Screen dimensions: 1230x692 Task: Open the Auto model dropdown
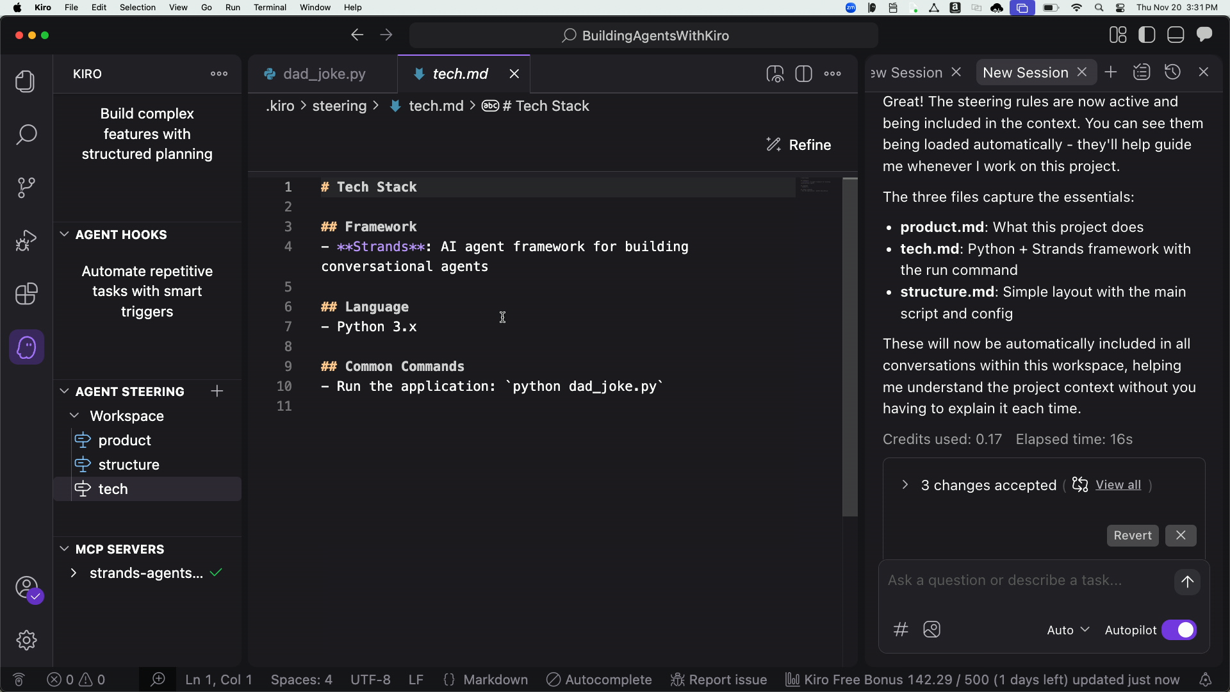[x=1068, y=630]
